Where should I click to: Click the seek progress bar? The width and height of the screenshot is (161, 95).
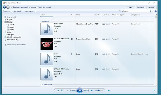click(79, 87)
